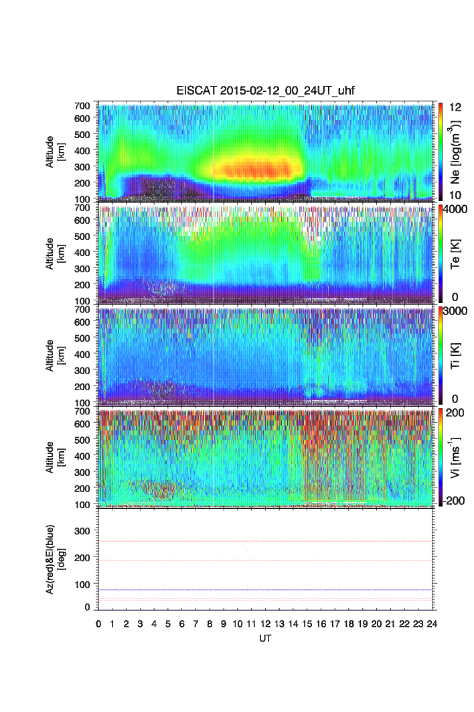
Task: Click the Altitude [km] label of Ne panel
Action: 54,152
